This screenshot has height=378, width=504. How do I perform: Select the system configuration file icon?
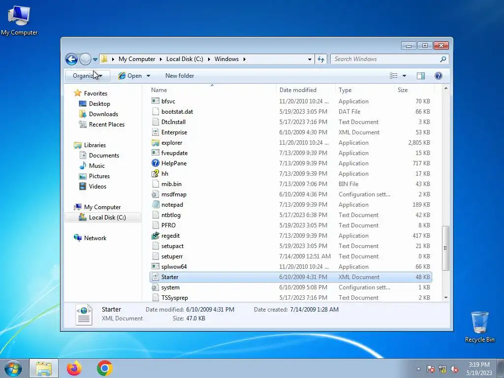pos(156,287)
